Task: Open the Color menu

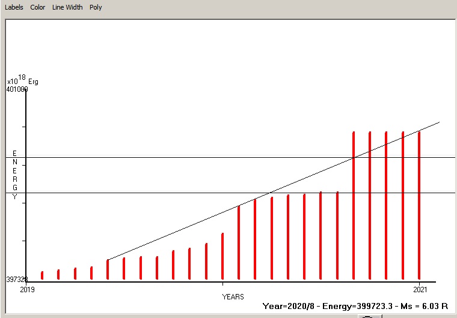Action: tap(38, 7)
